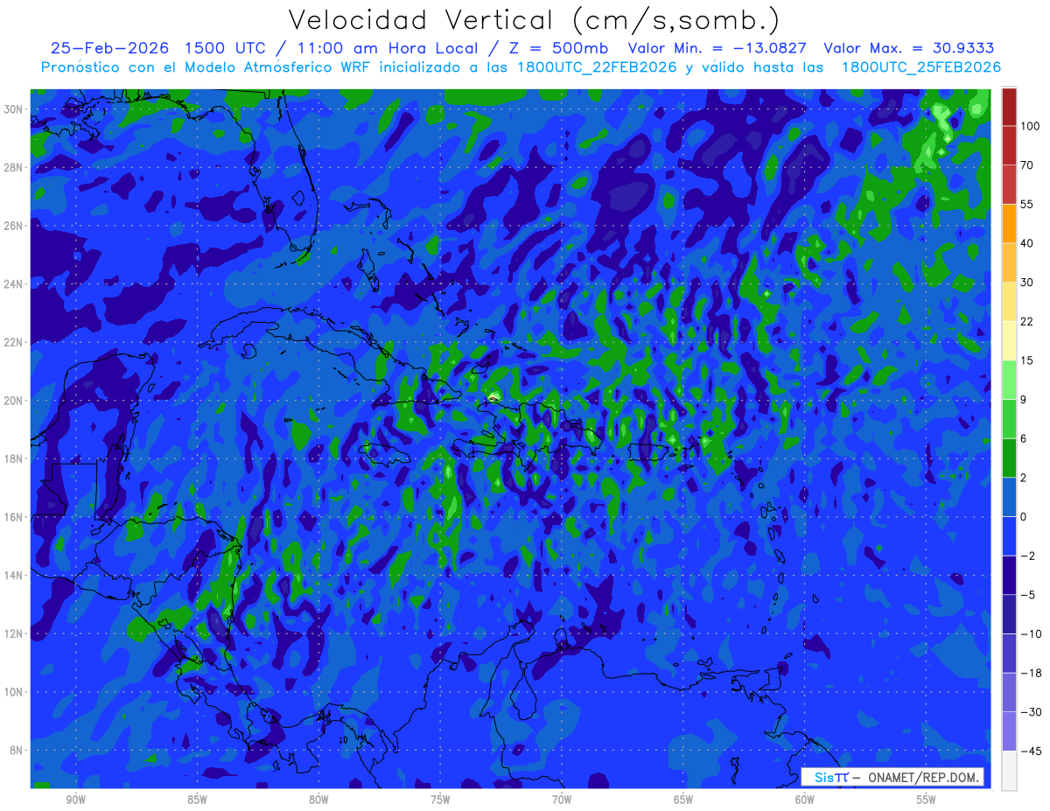
Task: Click the colorbar value '15'
Action: pyautogui.click(x=1027, y=360)
